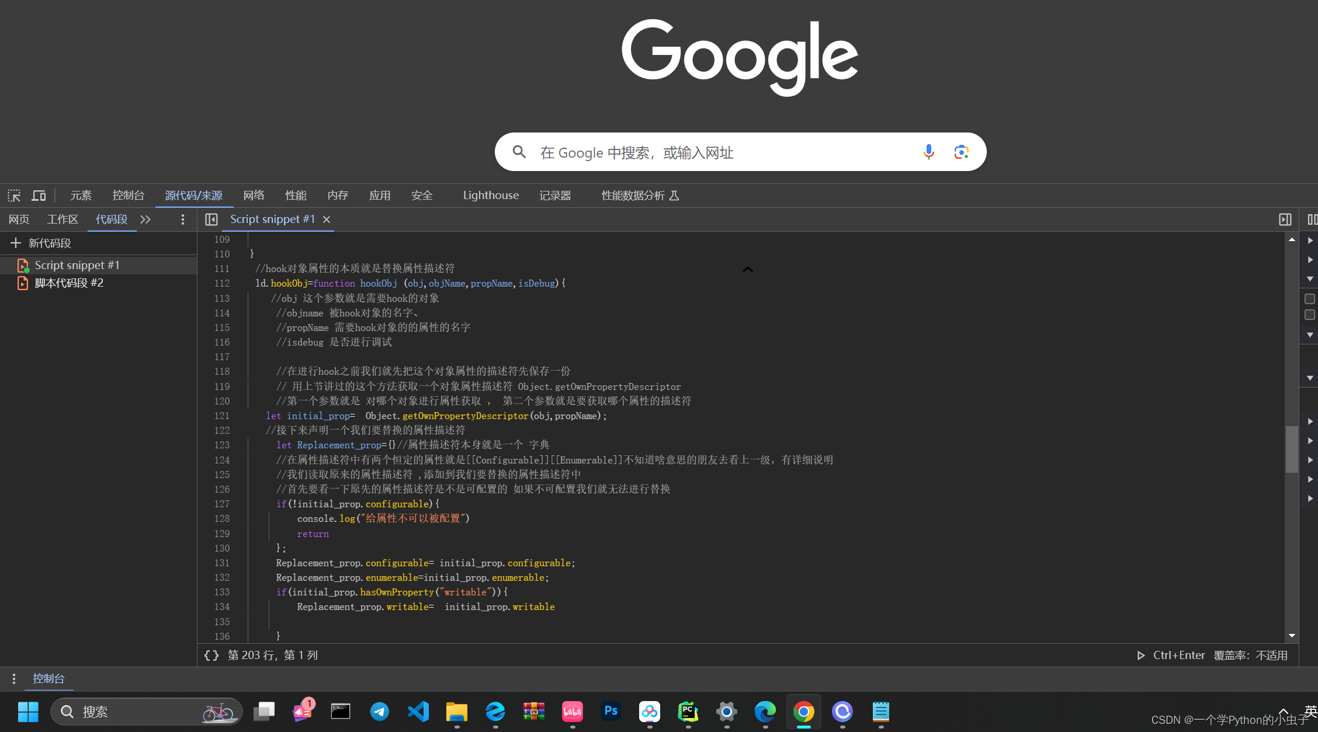Screen dimensions: 1318x732
Task: Open Photoshop from the taskbar
Action: [611, 712]
